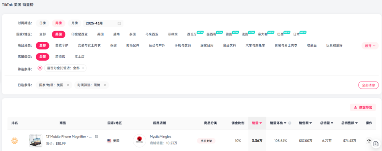Image resolution: width=382 pixels, height=151 pixels.
Task: Click the floating document icon at bottom right
Action: [x=376, y=144]
